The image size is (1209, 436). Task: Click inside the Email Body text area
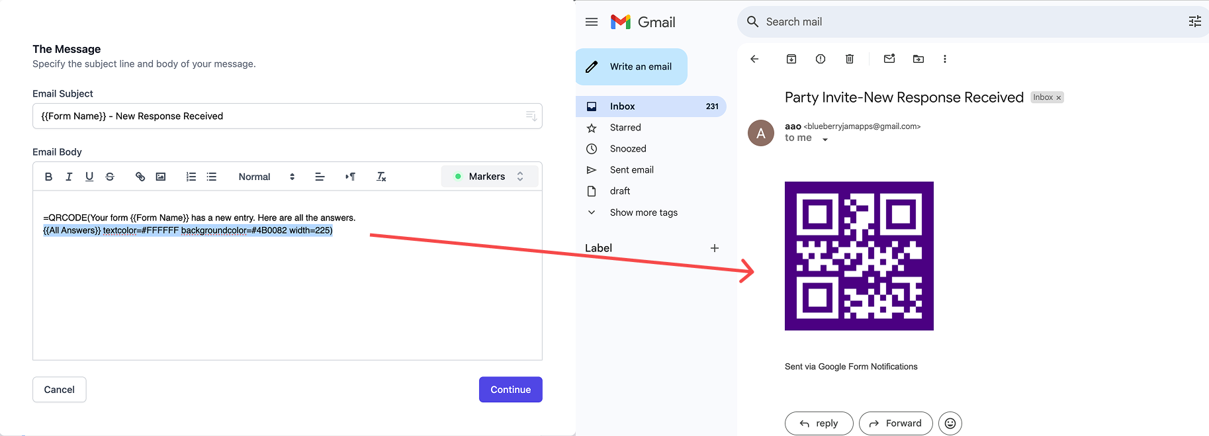point(287,275)
